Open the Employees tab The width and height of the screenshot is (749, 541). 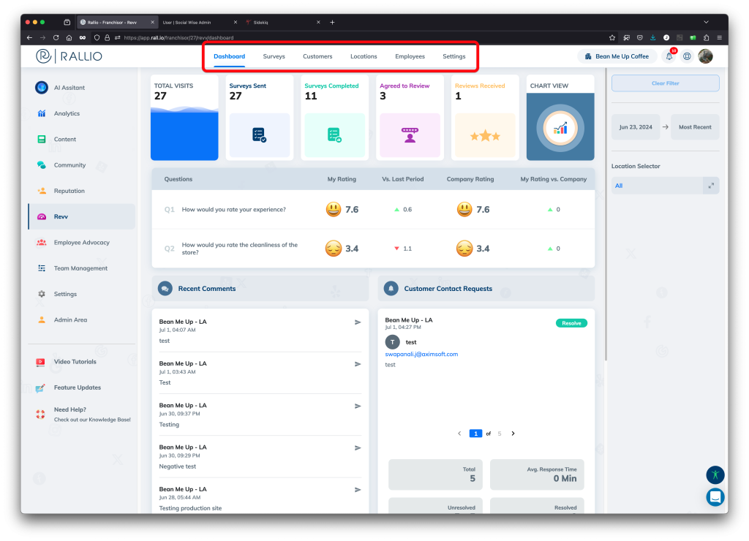pos(410,56)
